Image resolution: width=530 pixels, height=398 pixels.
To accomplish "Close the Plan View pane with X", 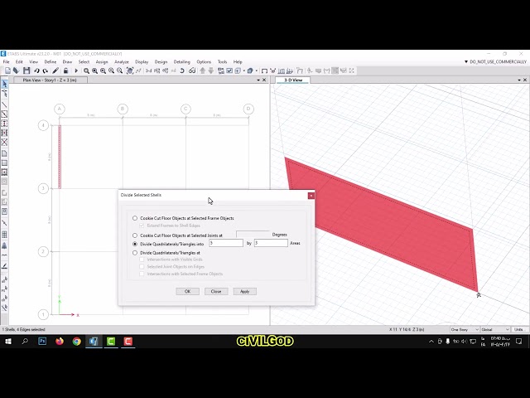I will click(x=264, y=80).
